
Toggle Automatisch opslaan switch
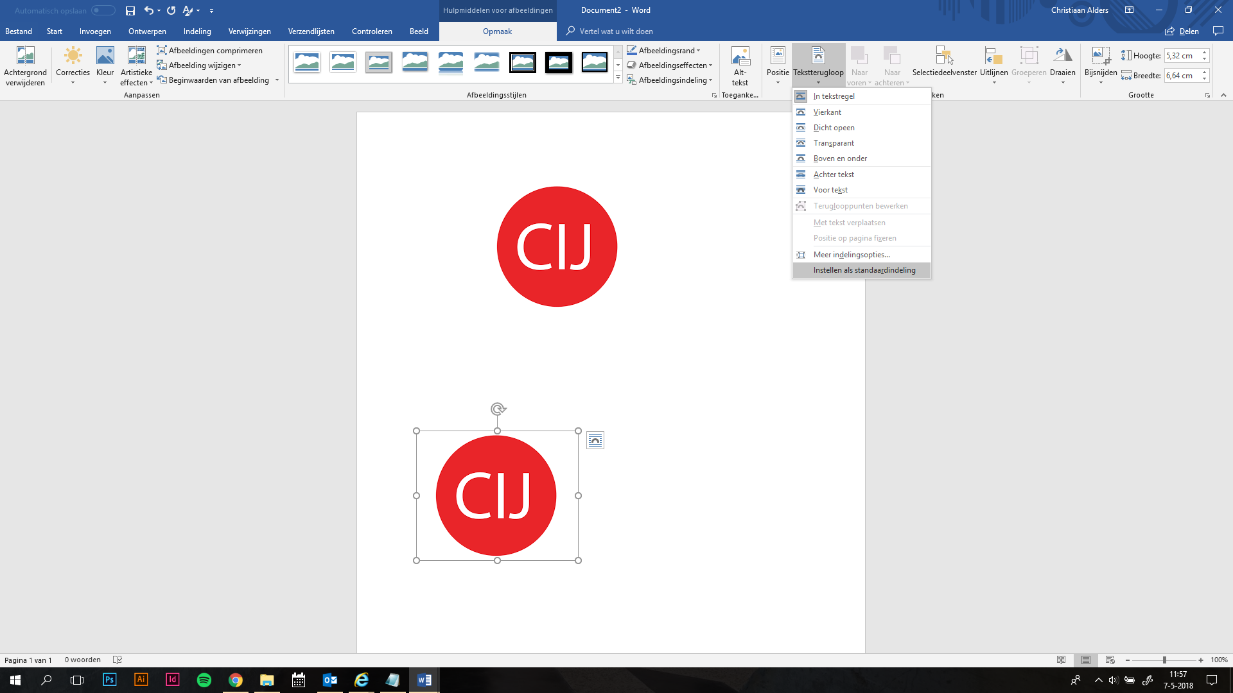(103, 10)
